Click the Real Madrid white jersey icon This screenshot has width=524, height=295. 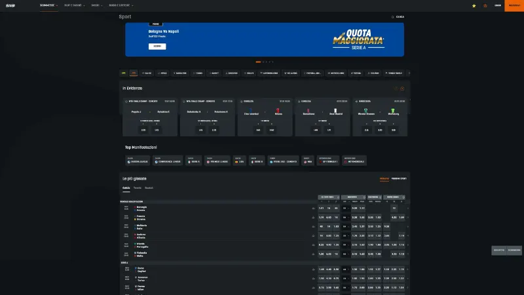(x=335, y=110)
